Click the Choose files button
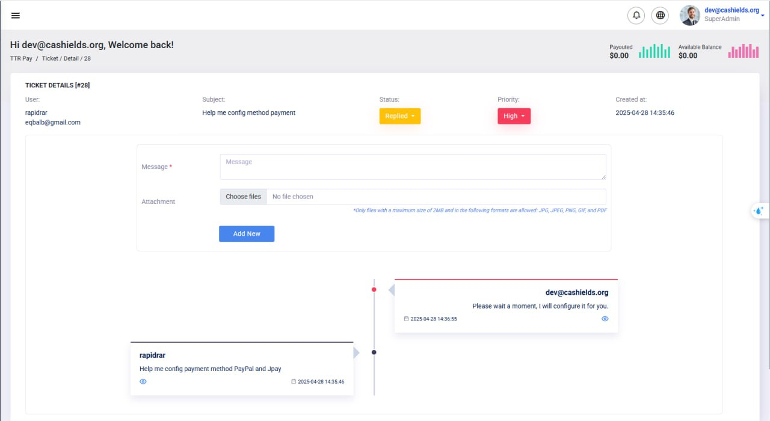Image resolution: width=770 pixels, height=421 pixels. pyautogui.click(x=243, y=197)
